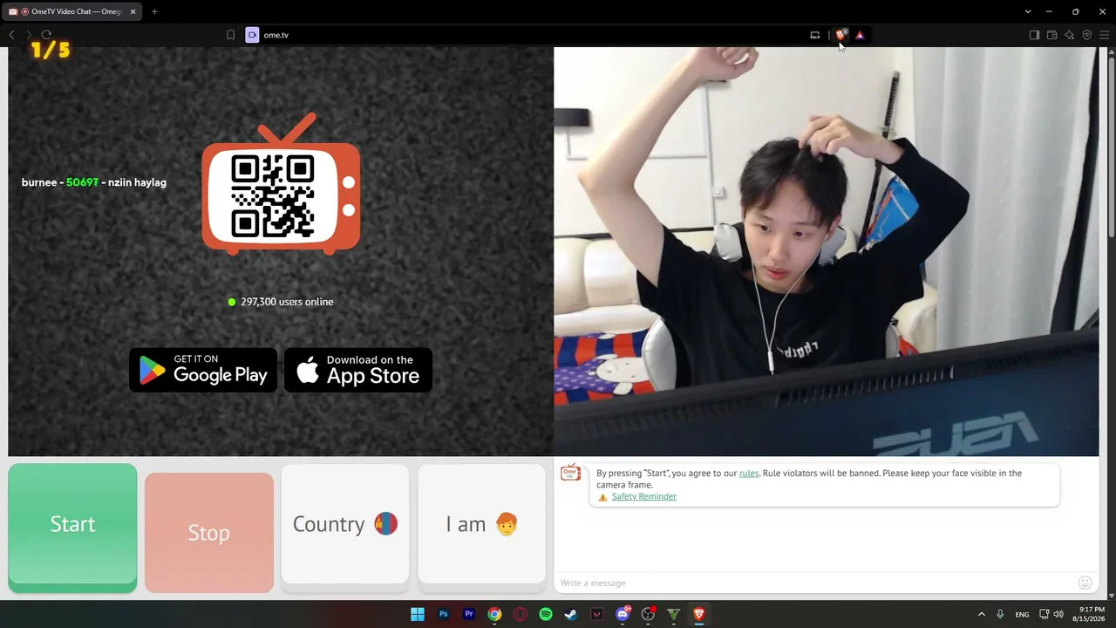Open the Brave Wallet icon
Screen dimensions: 1116x628
pos(1051,35)
